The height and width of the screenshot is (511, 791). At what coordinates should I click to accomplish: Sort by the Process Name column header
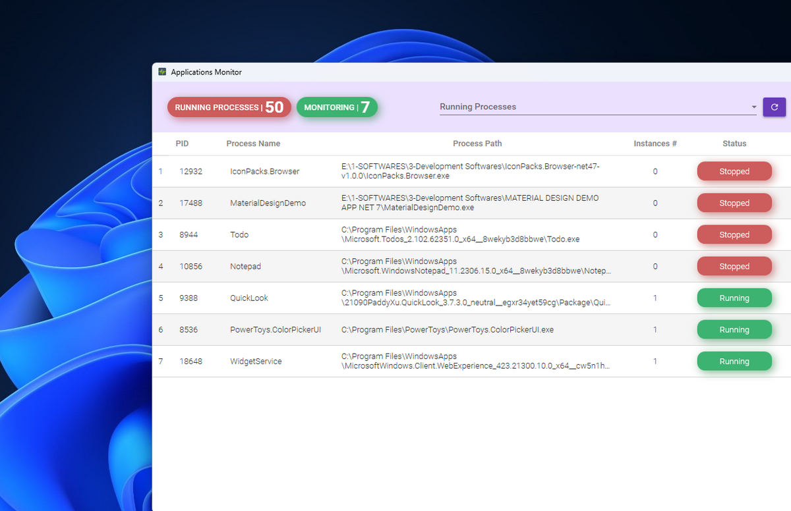(x=253, y=144)
